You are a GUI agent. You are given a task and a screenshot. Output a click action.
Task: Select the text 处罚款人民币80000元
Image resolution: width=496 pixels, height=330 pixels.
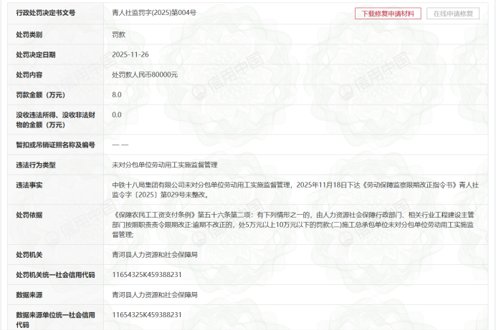[x=145, y=74]
